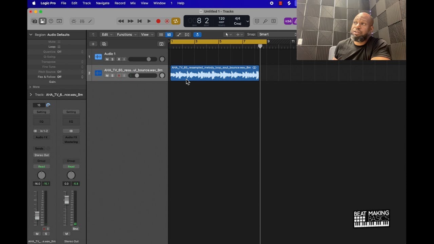Start playback with the Play button
The height and width of the screenshot is (244, 434).
[x=149, y=21]
